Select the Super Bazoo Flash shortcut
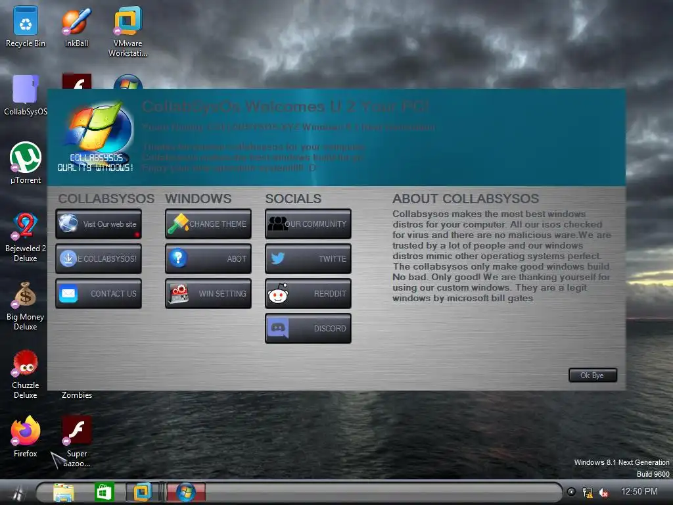Screen dimensions: 673x505 (x=77, y=441)
